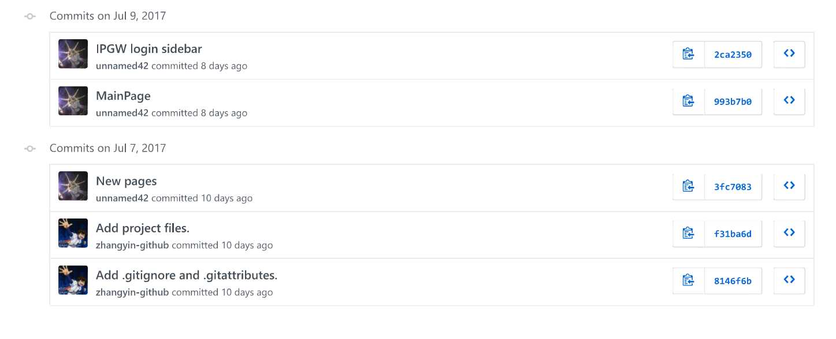
Task: Browse repository at MainPage commit
Action: click(789, 101)
